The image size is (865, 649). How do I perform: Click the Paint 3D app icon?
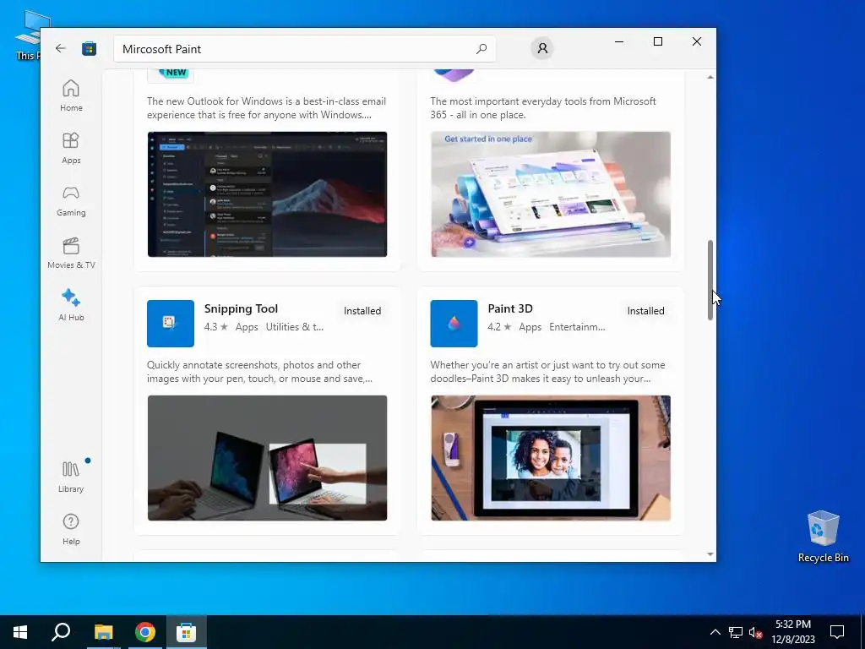[454, 324]
